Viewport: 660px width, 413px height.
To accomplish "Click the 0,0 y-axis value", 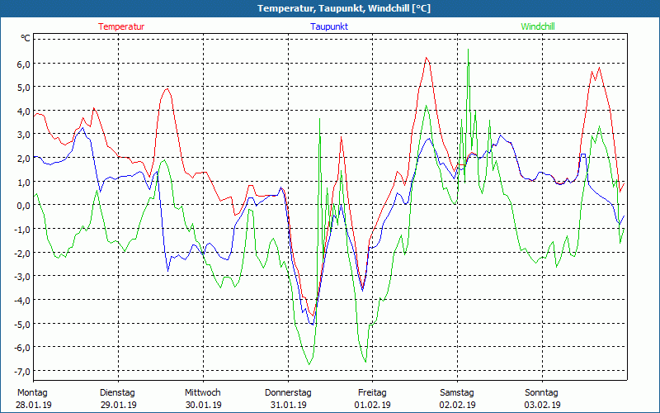I will click(x=23, y=206).
